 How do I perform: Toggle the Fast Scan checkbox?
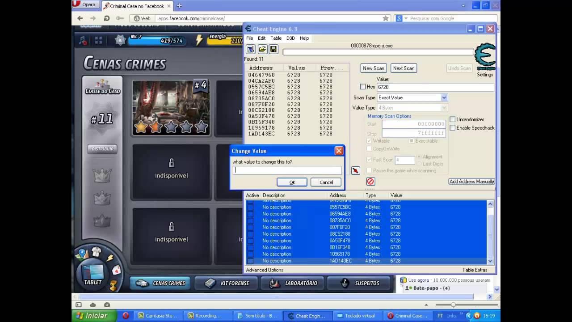point(369,160)
